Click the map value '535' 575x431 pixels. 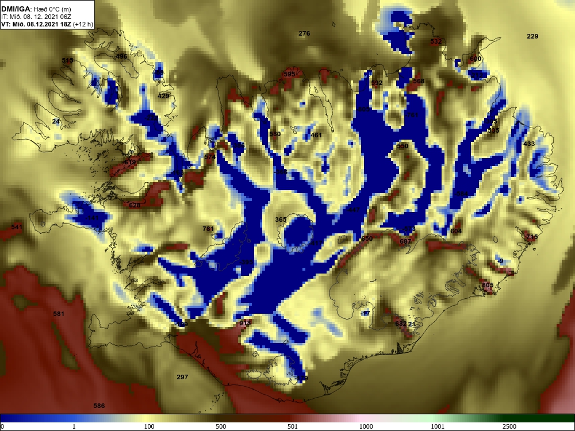[493, 130]
